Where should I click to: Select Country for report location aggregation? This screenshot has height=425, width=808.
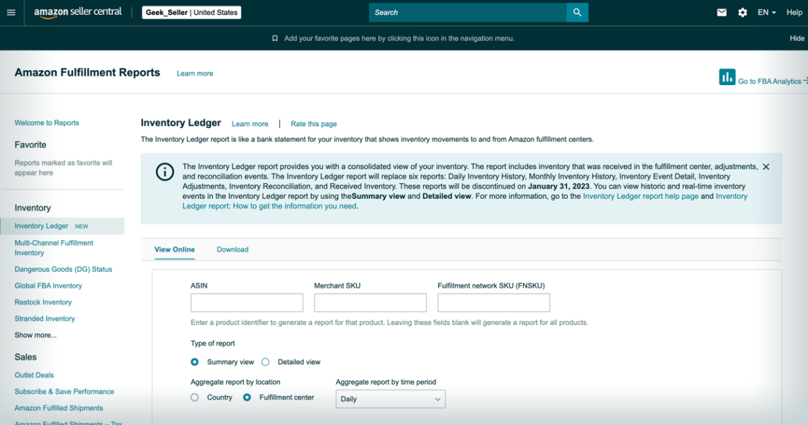click(x=194, y=397)
